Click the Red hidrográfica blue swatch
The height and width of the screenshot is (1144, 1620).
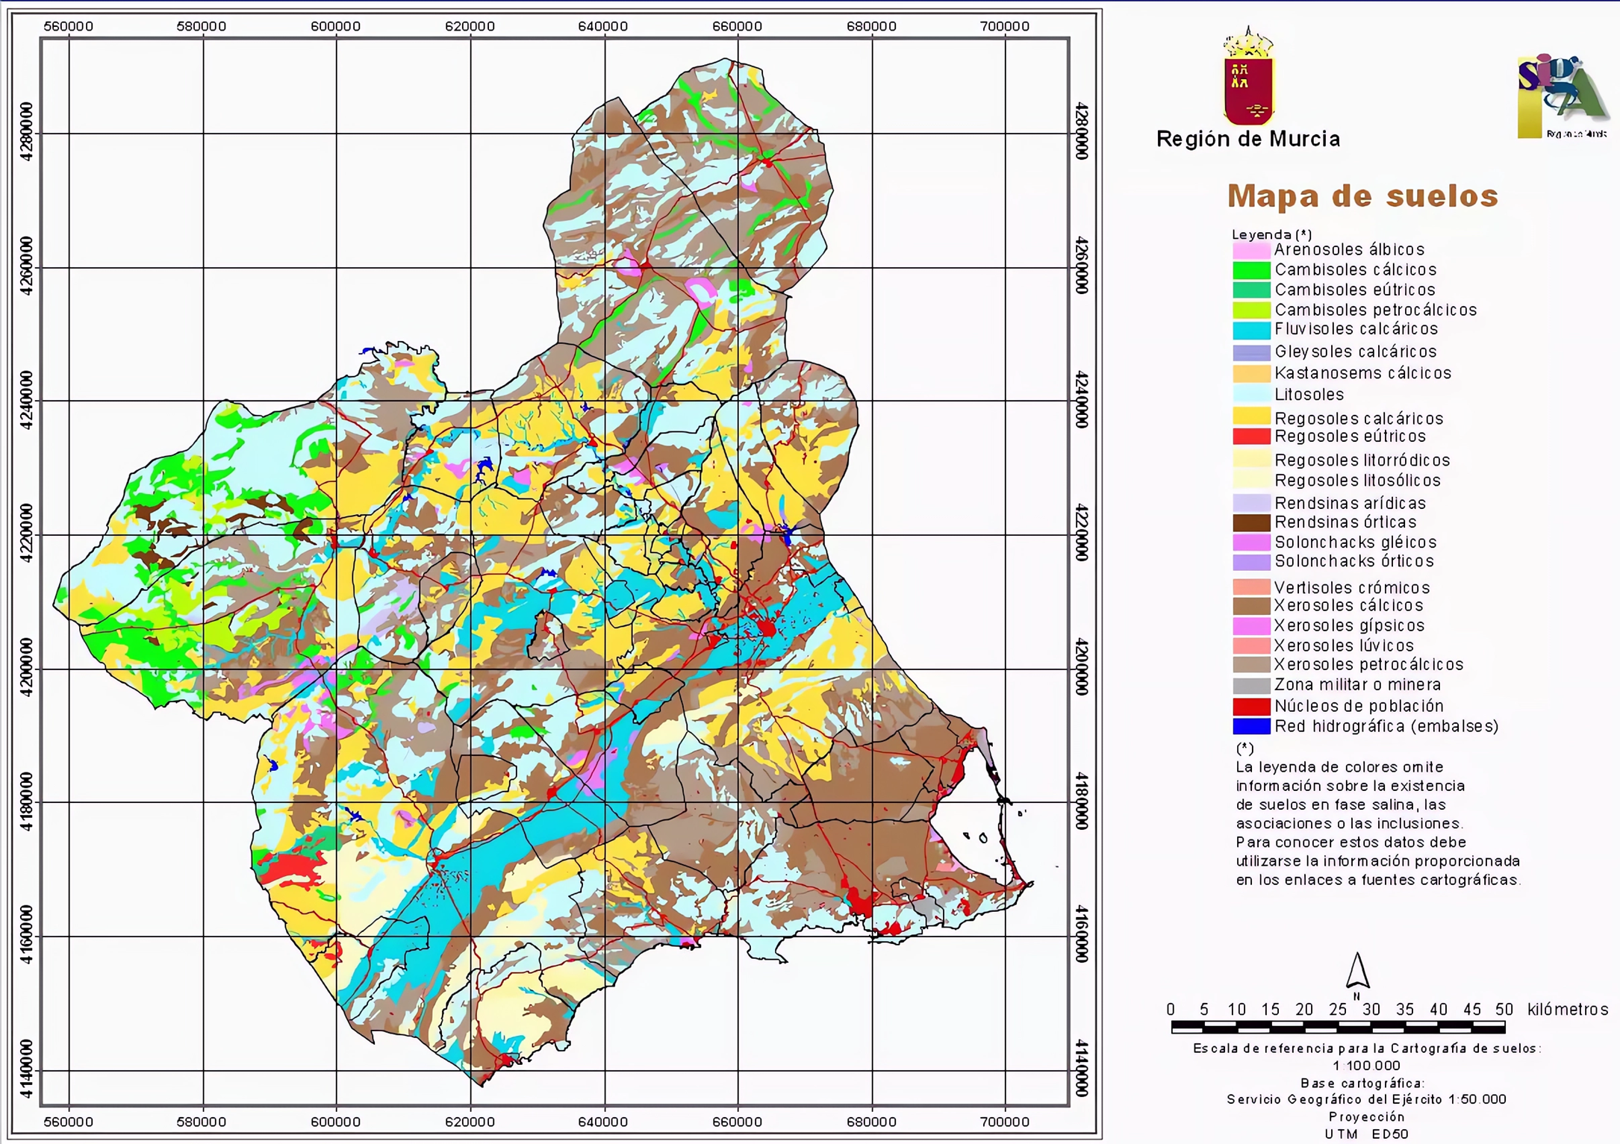tap(1251, 726)
